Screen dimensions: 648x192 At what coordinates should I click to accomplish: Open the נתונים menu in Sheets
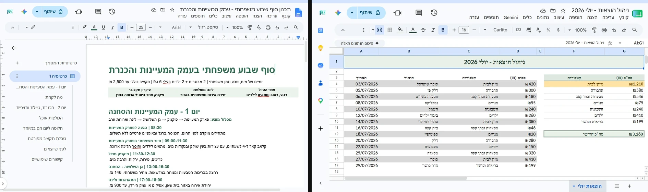pos(542,17)
